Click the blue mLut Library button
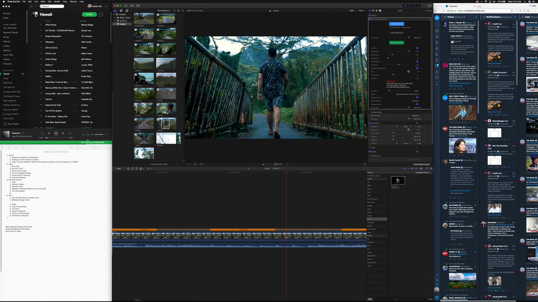 [397, 24]
